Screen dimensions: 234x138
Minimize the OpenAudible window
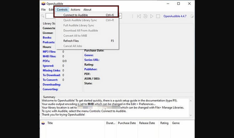pos(168,4)
